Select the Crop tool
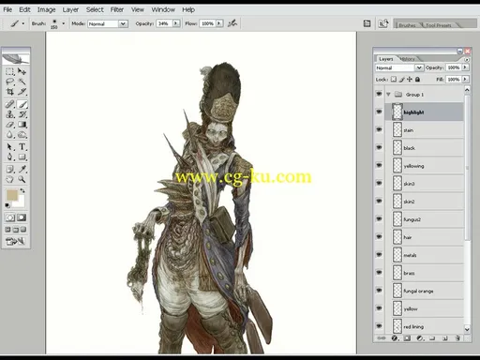This screenshot has height=360, width=480. point(9,92)
